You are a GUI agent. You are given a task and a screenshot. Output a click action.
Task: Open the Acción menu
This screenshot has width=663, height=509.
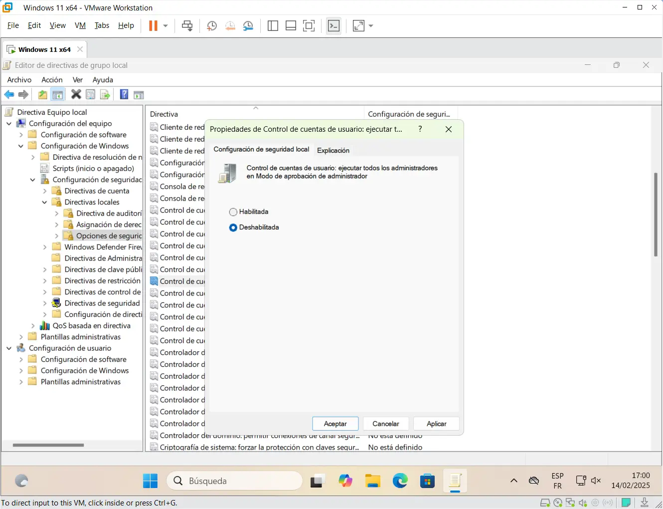[52, 80]
